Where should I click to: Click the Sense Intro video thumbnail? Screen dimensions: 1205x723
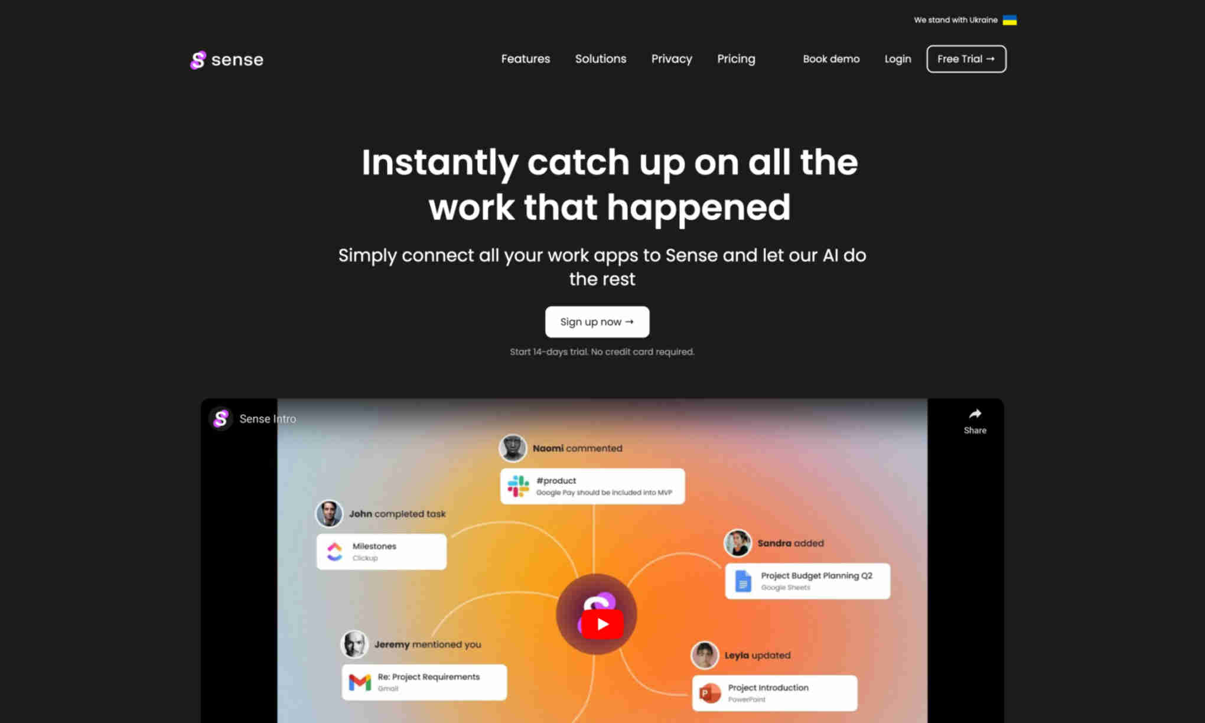(x=602, y=623)
